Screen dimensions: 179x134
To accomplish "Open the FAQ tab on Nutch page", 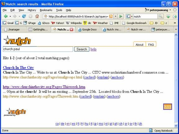I will click(x=151, y=44).
